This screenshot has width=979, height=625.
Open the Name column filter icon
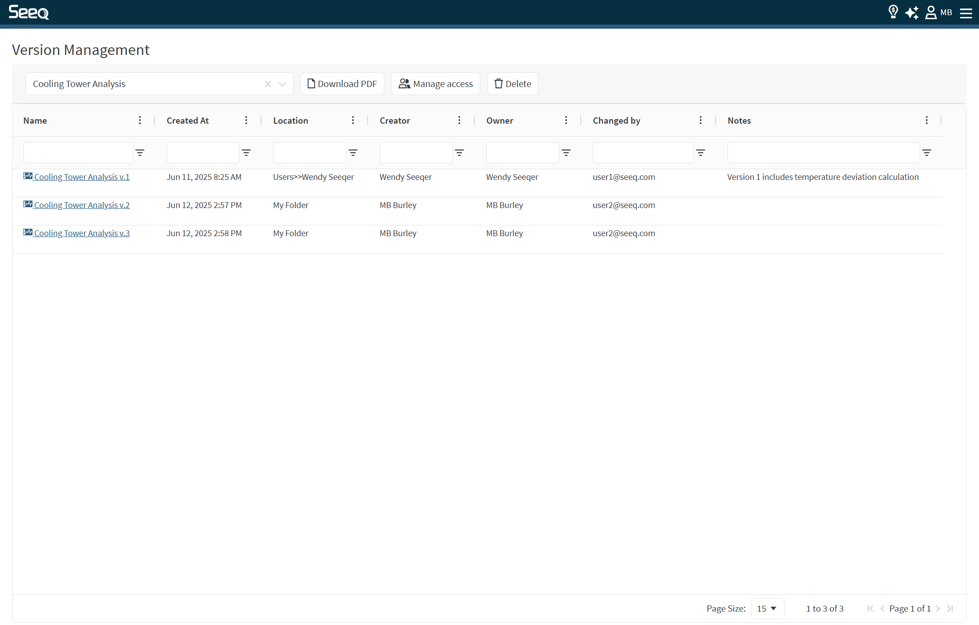point(140,153)
